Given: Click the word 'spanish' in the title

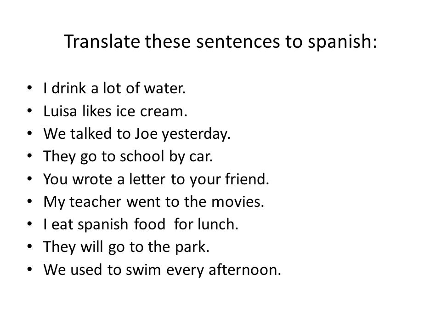Looking at the screenshot, I should pos(340,42).
